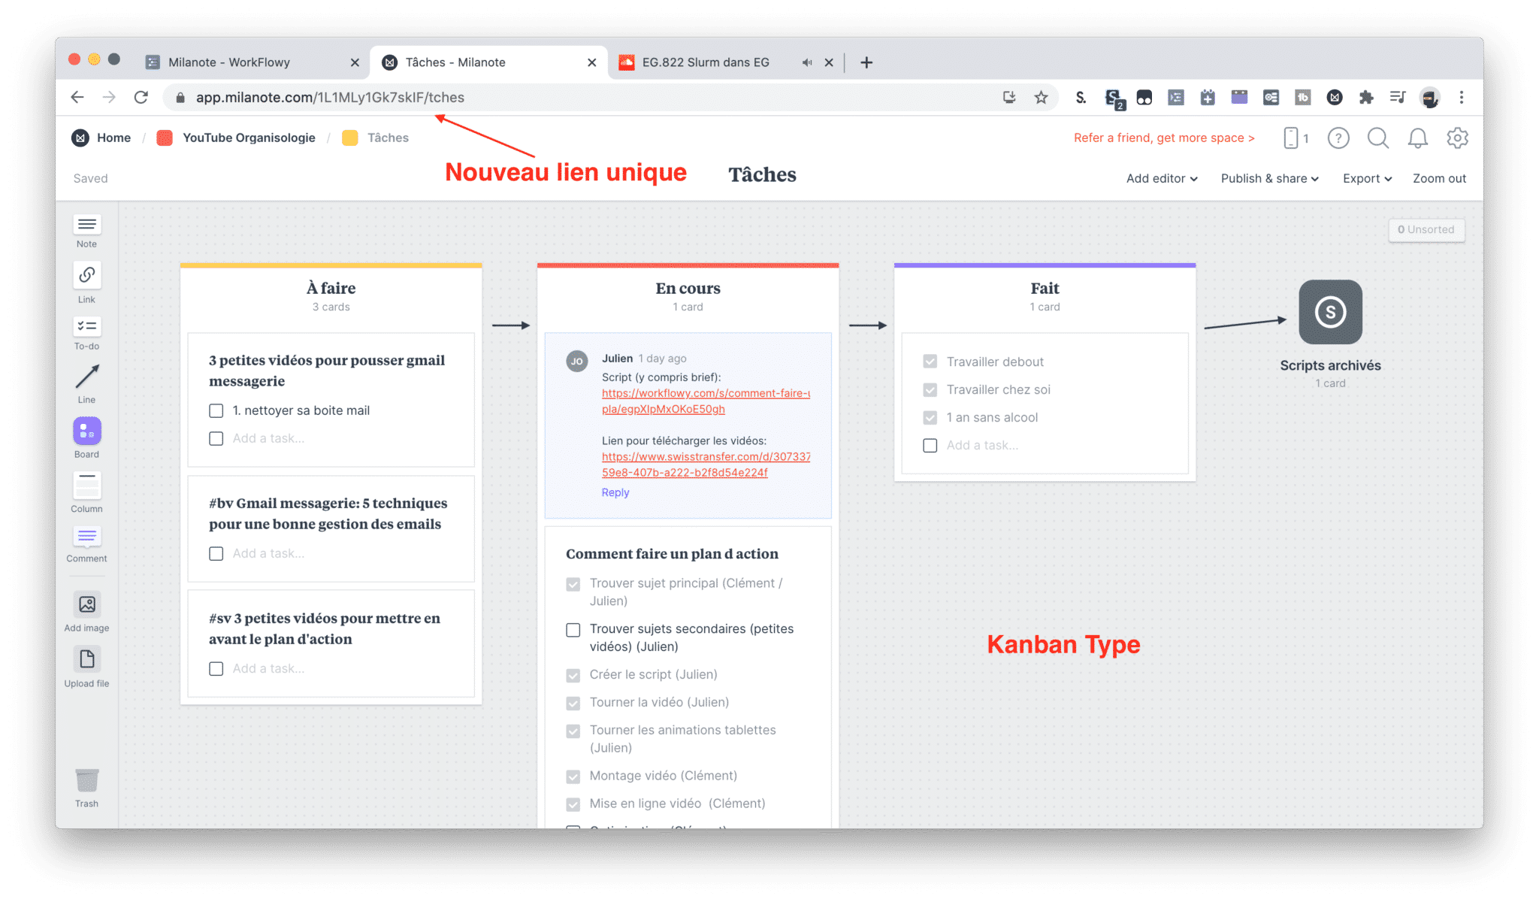Viewport: 1539px width, 902px height.
Task: Expand the Add editor dropdown
Action: pyautogui.click(x=1162, y=178)
